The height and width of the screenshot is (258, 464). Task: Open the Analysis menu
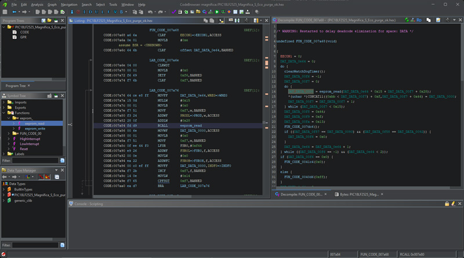point(38,4)
